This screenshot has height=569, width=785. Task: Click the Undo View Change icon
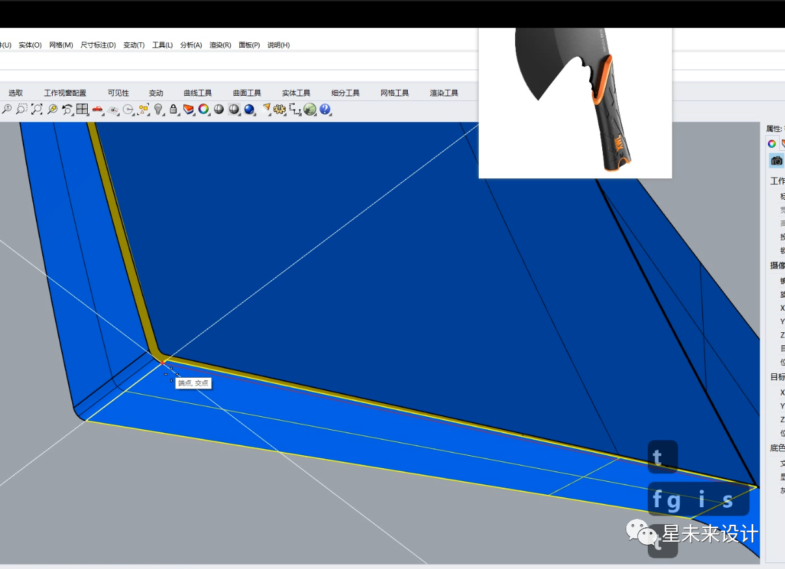[67, 109]
